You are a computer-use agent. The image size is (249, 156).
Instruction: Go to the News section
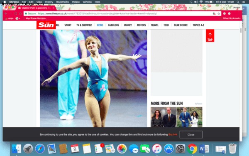pyautogui.click(x=100, y=25)
